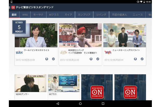161x107 pixels.
Task: Open the Mプラス video thumbnail
Action: pyautogui.click(x=64, y=83)
